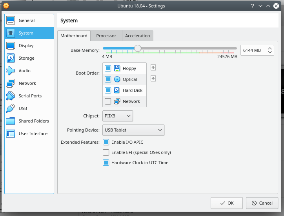Viewport: 284px width, 216px height.
Task: Click the move boot item up arrow
Action: pos(153,68)
